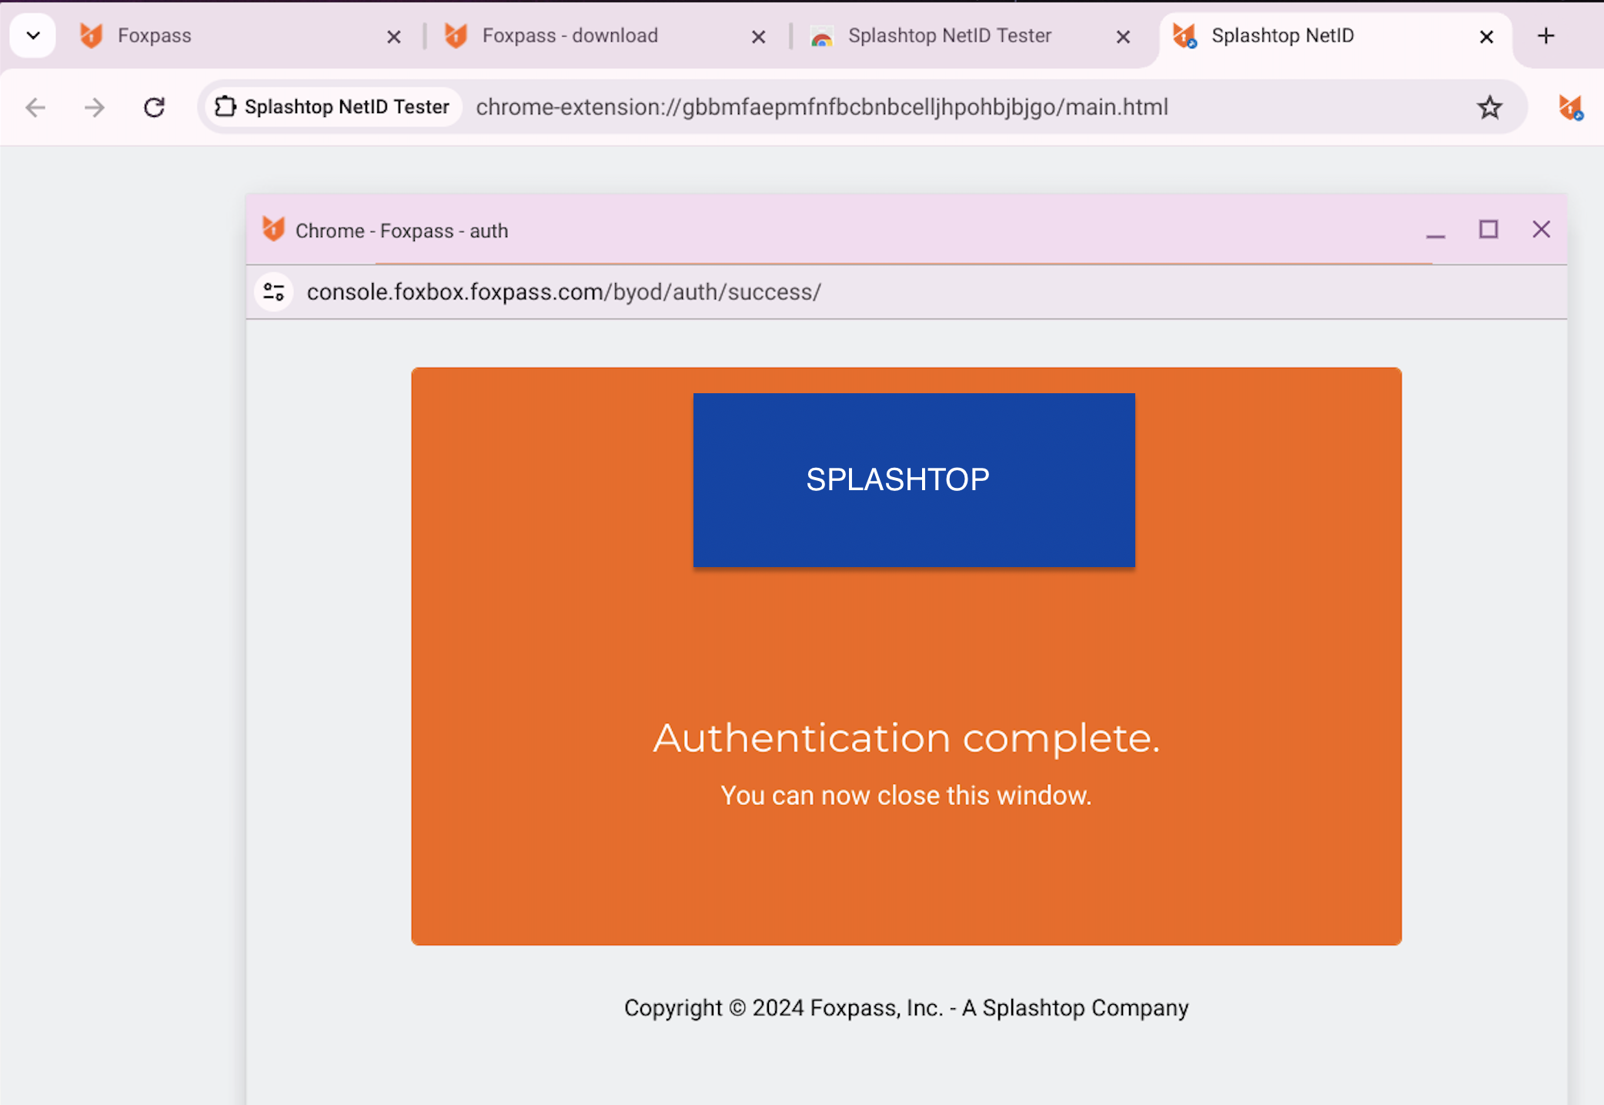Click the Foxpass tab's fox favicon
This screenshot has width=1604, height=1105.
tap(91, 35)
